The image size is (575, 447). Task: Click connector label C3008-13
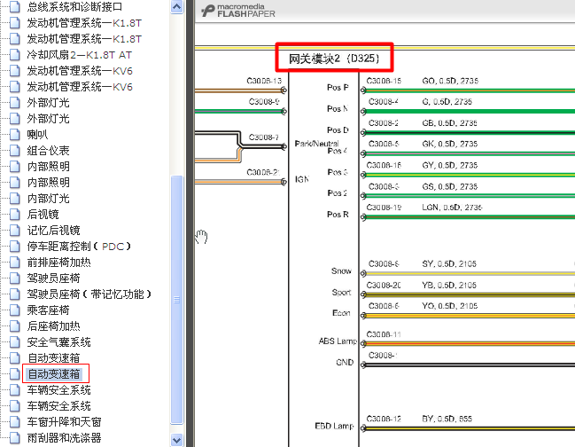coord(264,81)
